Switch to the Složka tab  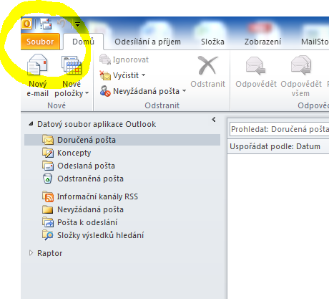point(212,42)
